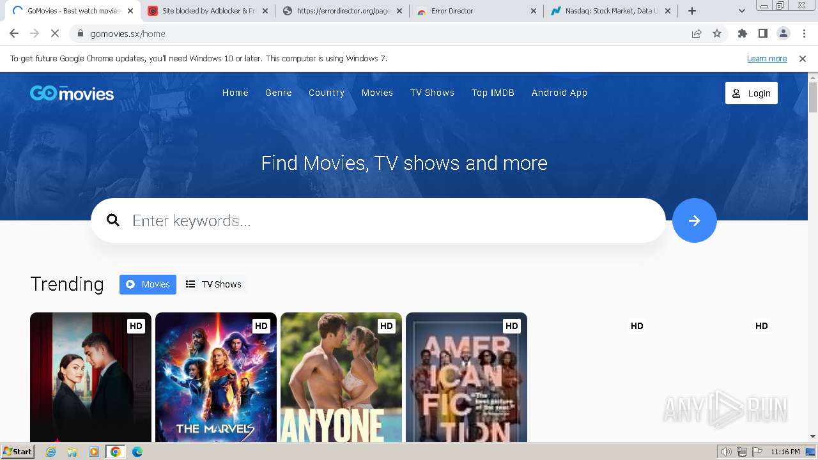
Task: Click the Learn more link
Action: point(767,59)
